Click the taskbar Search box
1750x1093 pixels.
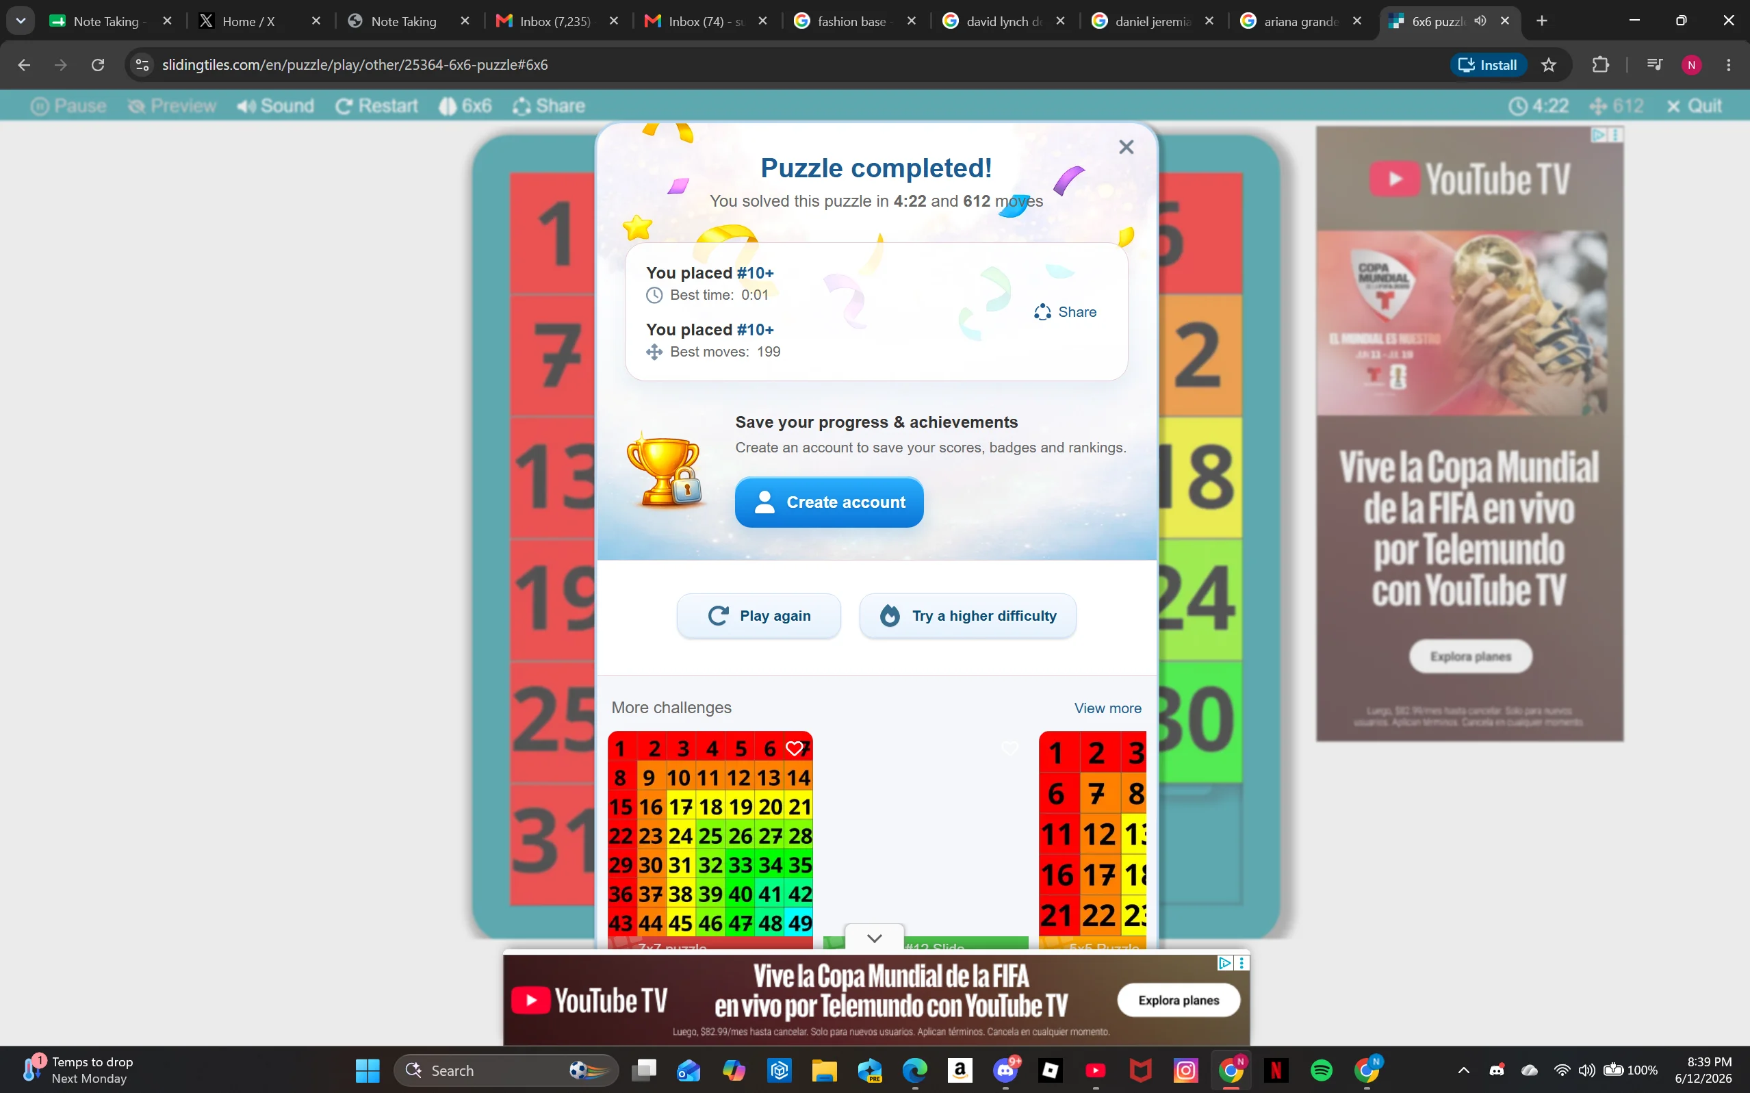[506, 1070]
